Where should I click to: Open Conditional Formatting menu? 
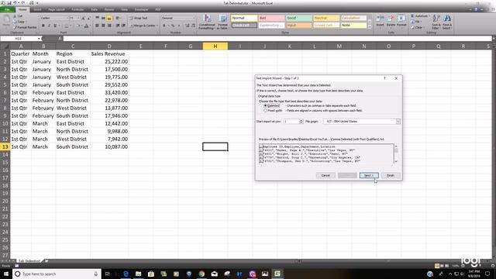[207, 22]
